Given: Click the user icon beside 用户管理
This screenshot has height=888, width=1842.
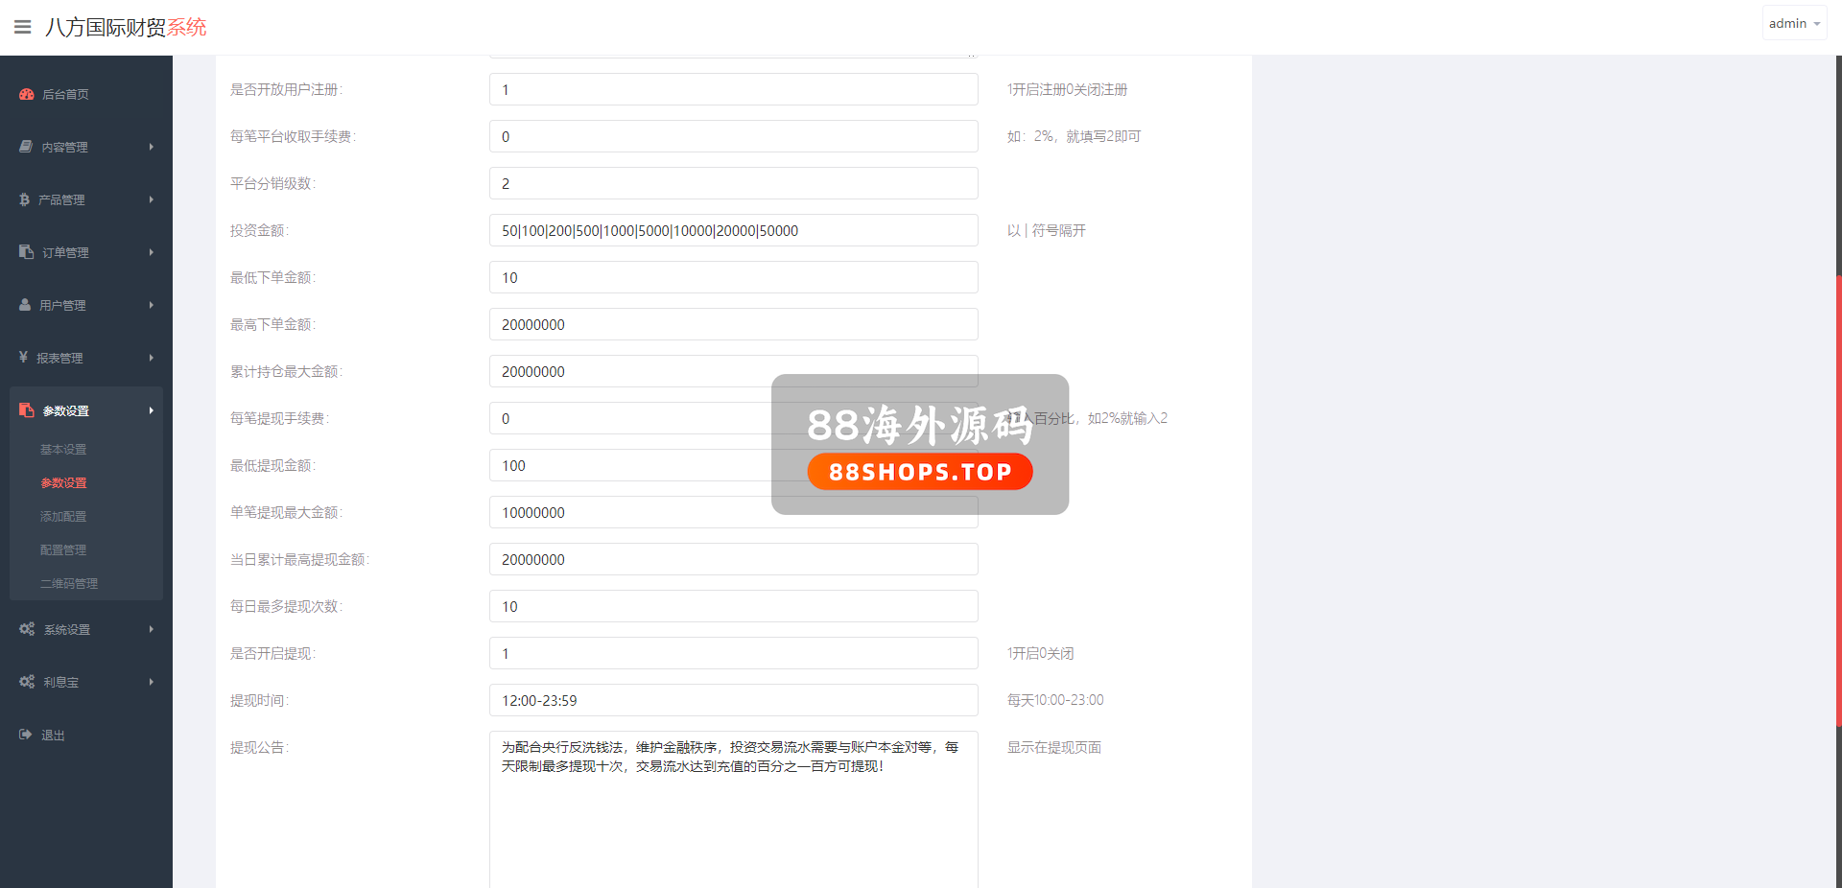Looking at the screenshot, I should pyautogui.click(x=25, y=305).
